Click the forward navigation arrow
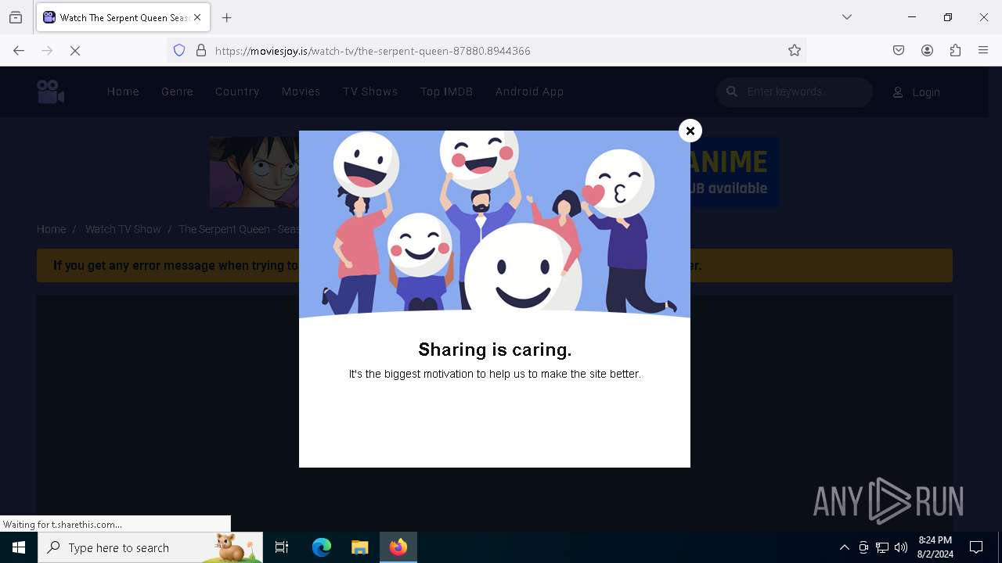The image size is (1002, 563). (47, 51)
